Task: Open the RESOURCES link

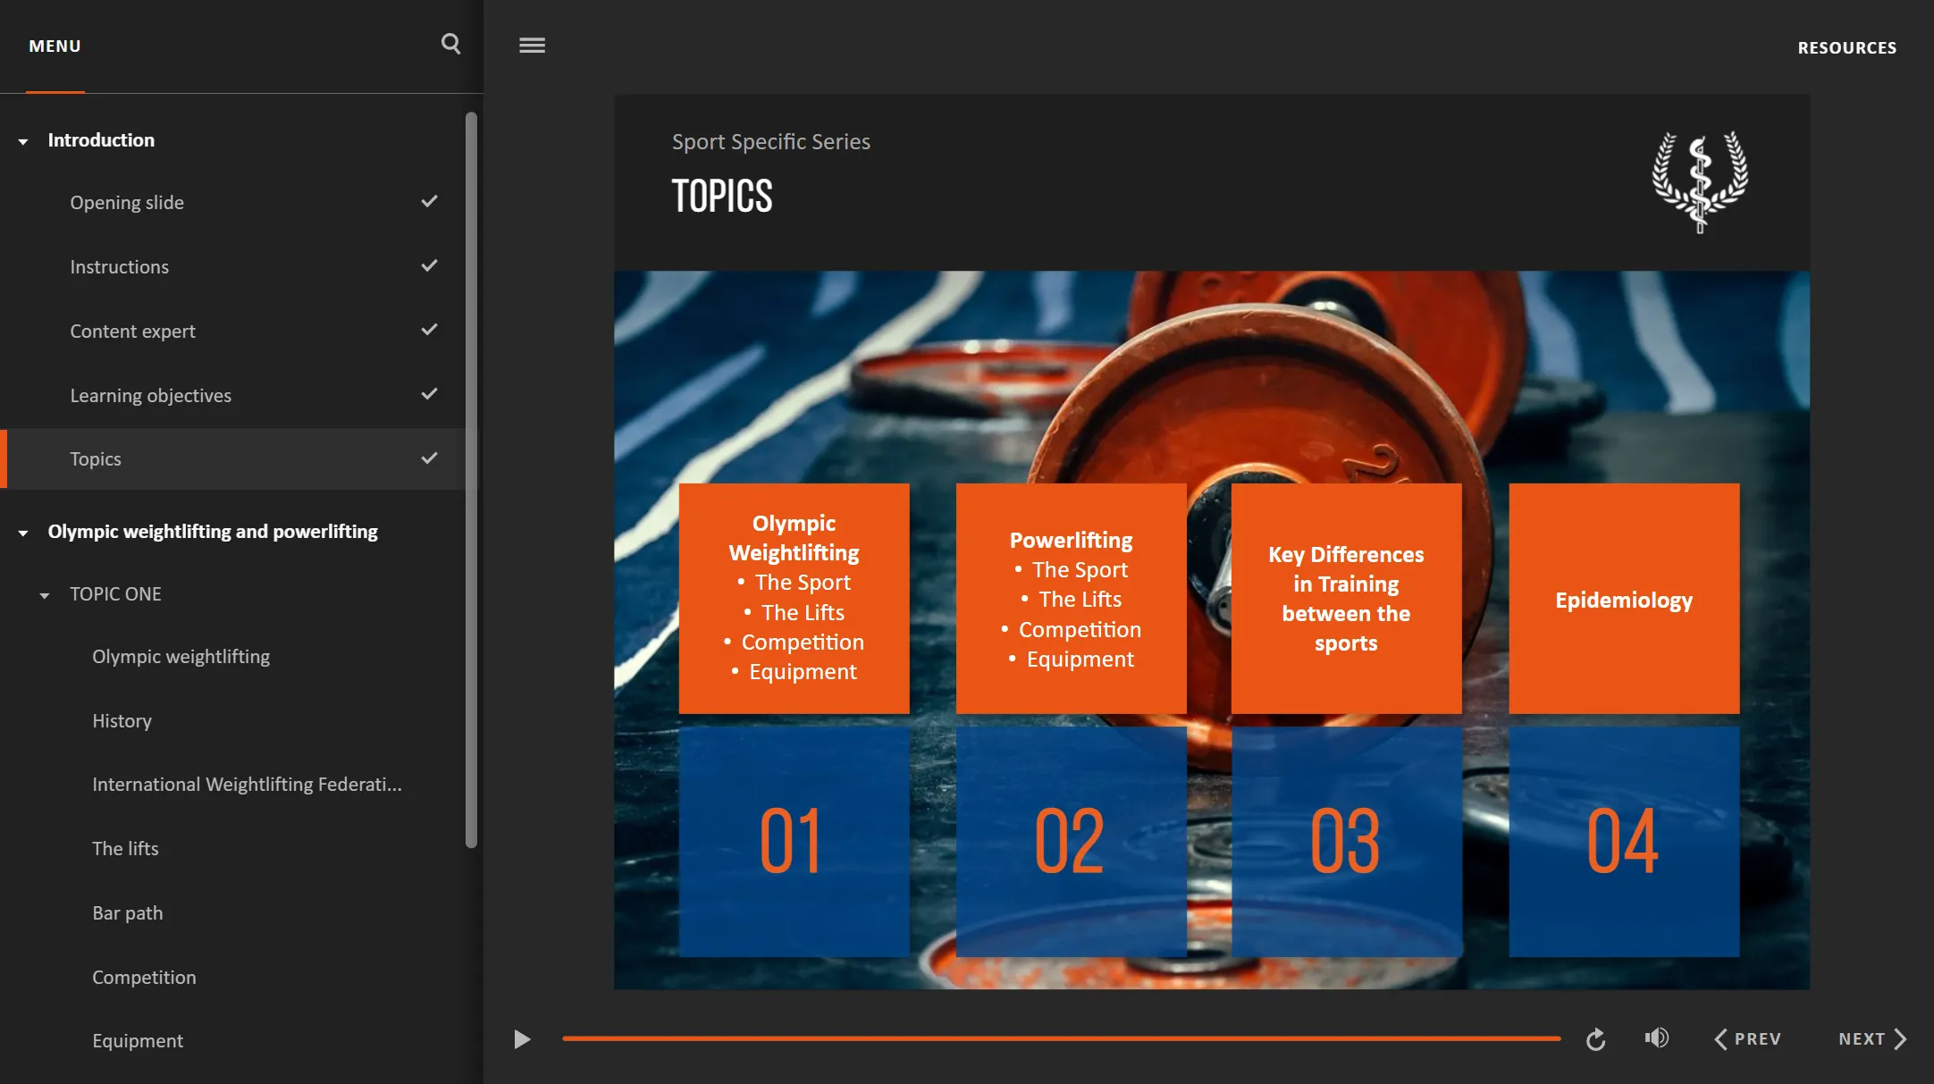Action: 1846,47
